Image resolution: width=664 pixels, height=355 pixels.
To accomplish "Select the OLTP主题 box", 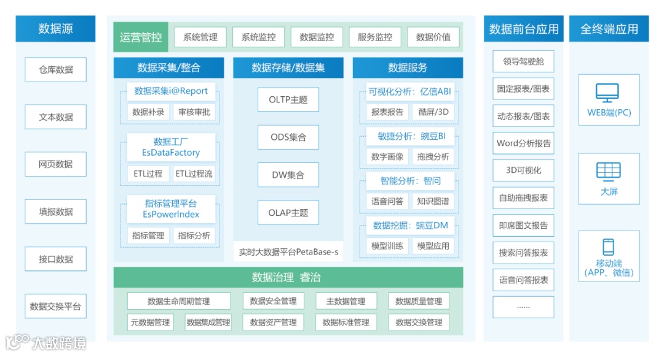I will click(x=288, y=99).
